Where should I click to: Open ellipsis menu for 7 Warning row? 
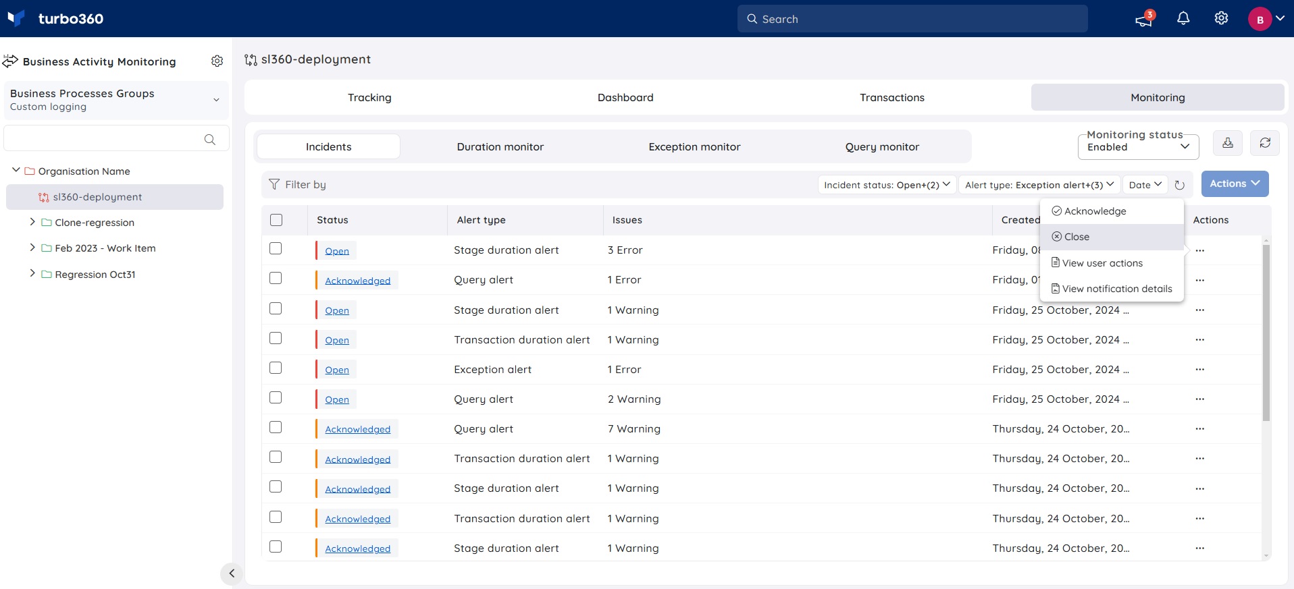pyautogui.click(x=1199, y=429)
